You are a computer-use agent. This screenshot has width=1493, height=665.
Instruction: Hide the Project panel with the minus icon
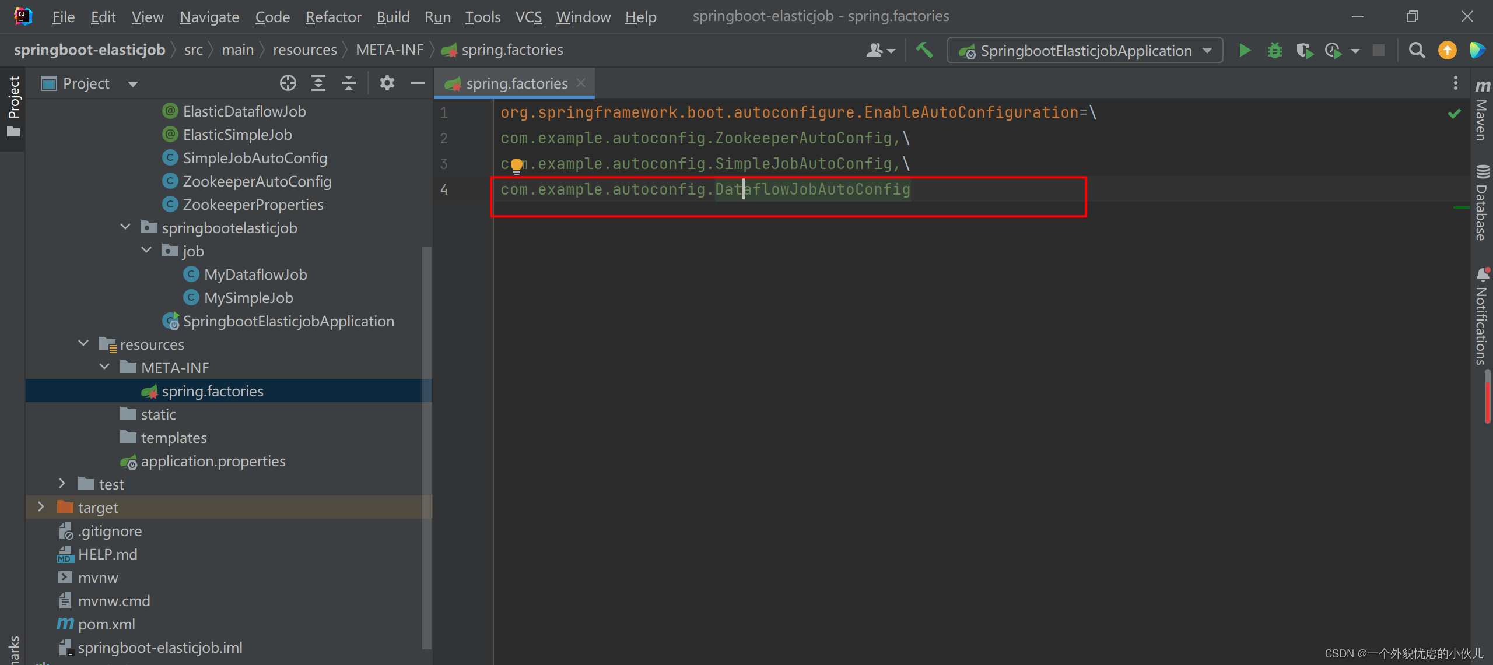(x=417, y=83)
